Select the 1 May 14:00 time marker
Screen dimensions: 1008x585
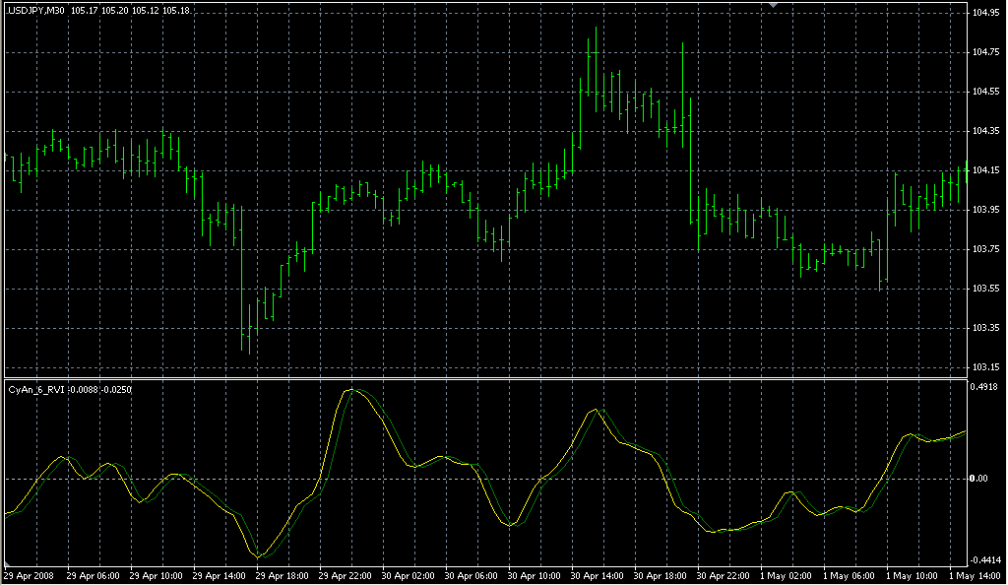click(975, 574)
